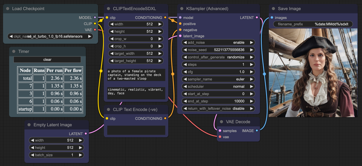362x166 pixels.
Task: Open control_after_generate randomize dropdown
Action: pos(218,57)
